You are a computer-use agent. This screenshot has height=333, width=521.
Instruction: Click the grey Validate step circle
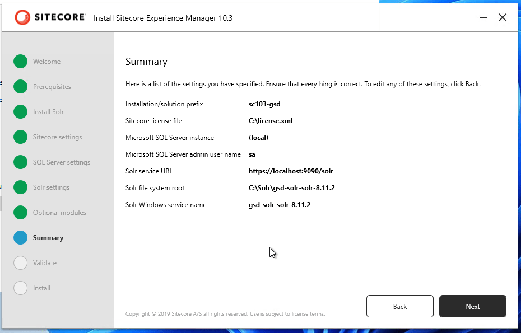21,263
